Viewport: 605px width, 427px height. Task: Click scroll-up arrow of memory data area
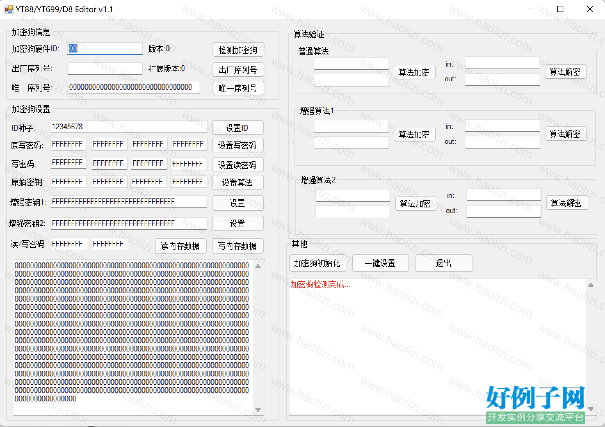point(258,266)
